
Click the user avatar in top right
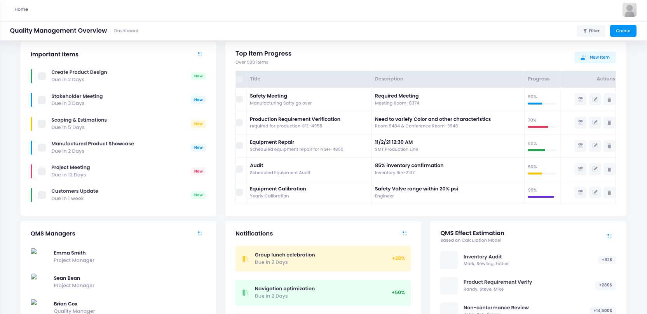(629, 10)
